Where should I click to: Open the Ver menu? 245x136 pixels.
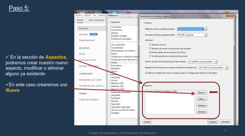95,15
